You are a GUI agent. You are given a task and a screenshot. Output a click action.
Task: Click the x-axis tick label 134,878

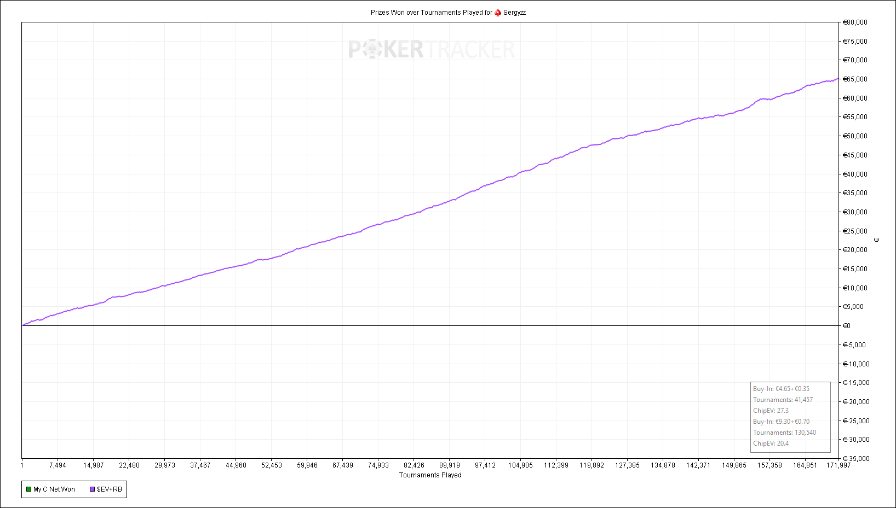pos(663,465)
